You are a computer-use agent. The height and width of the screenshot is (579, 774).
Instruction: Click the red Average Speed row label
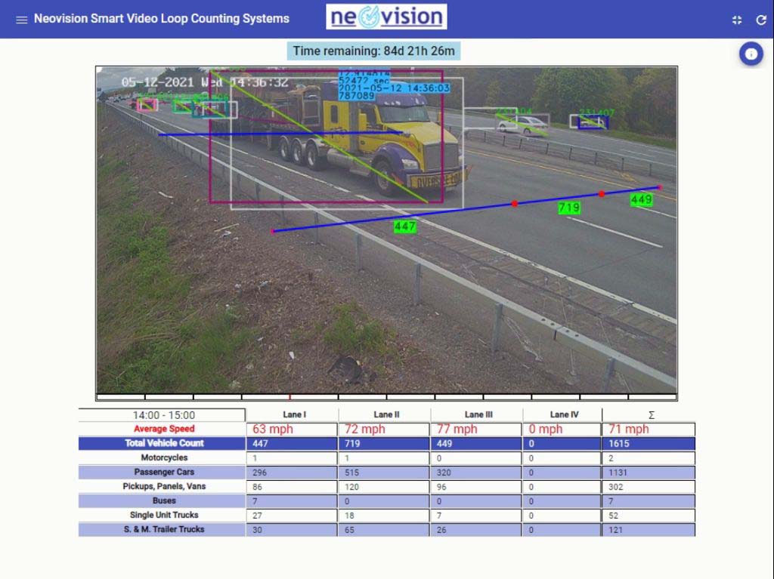[163, 429]
